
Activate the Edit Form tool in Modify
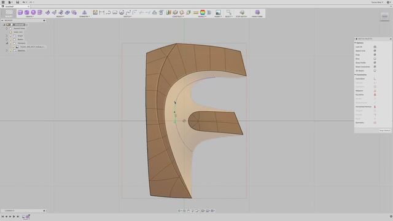[48, 12]
